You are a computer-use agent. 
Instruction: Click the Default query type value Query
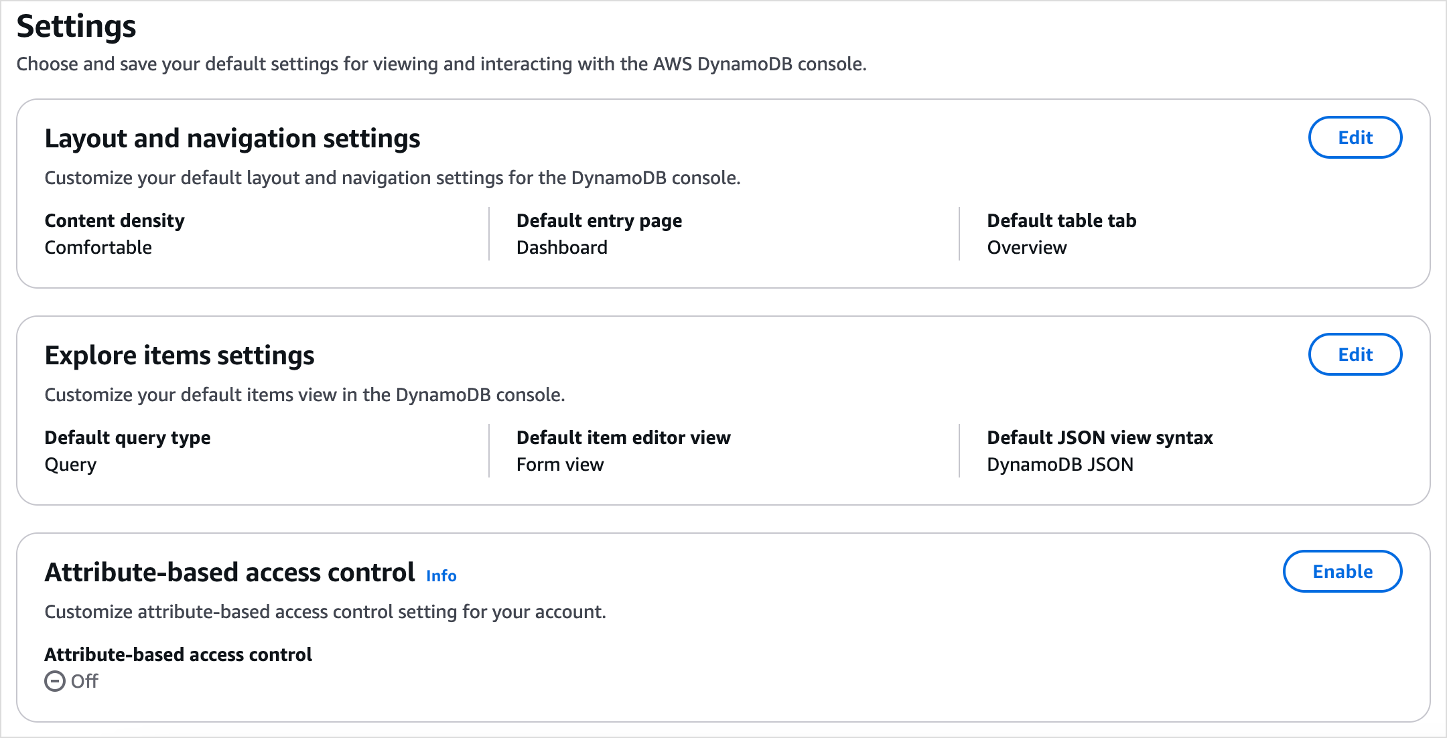[x=70, y=464]
